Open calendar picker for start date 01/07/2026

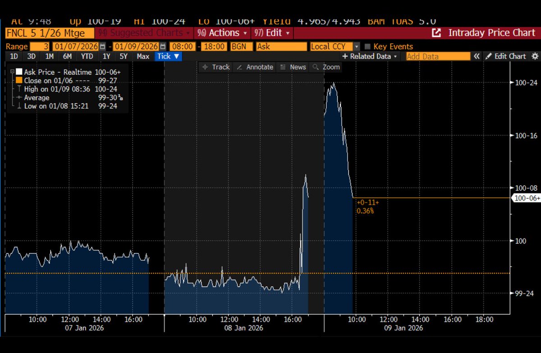point(103,46)
